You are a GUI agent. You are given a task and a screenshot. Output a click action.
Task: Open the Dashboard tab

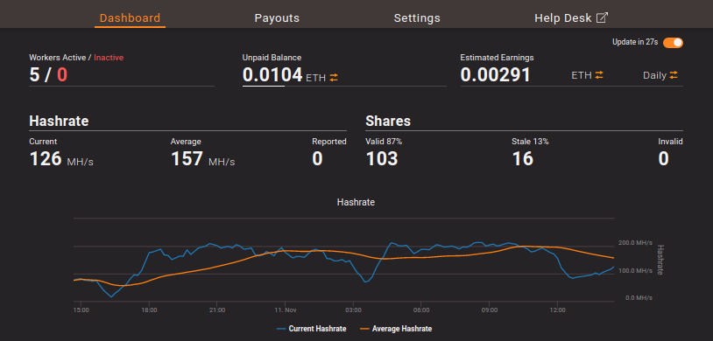(x=130, y=18)
